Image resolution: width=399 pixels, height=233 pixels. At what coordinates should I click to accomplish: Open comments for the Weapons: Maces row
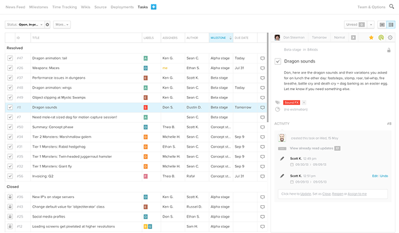coord(262,68)
